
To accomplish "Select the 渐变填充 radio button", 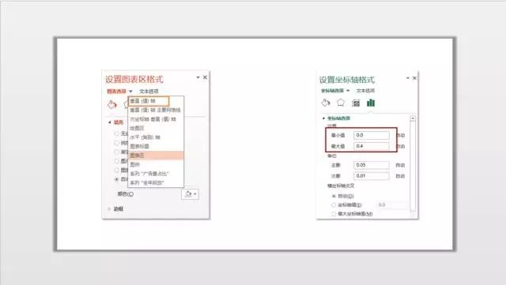I will pos(116,152).
